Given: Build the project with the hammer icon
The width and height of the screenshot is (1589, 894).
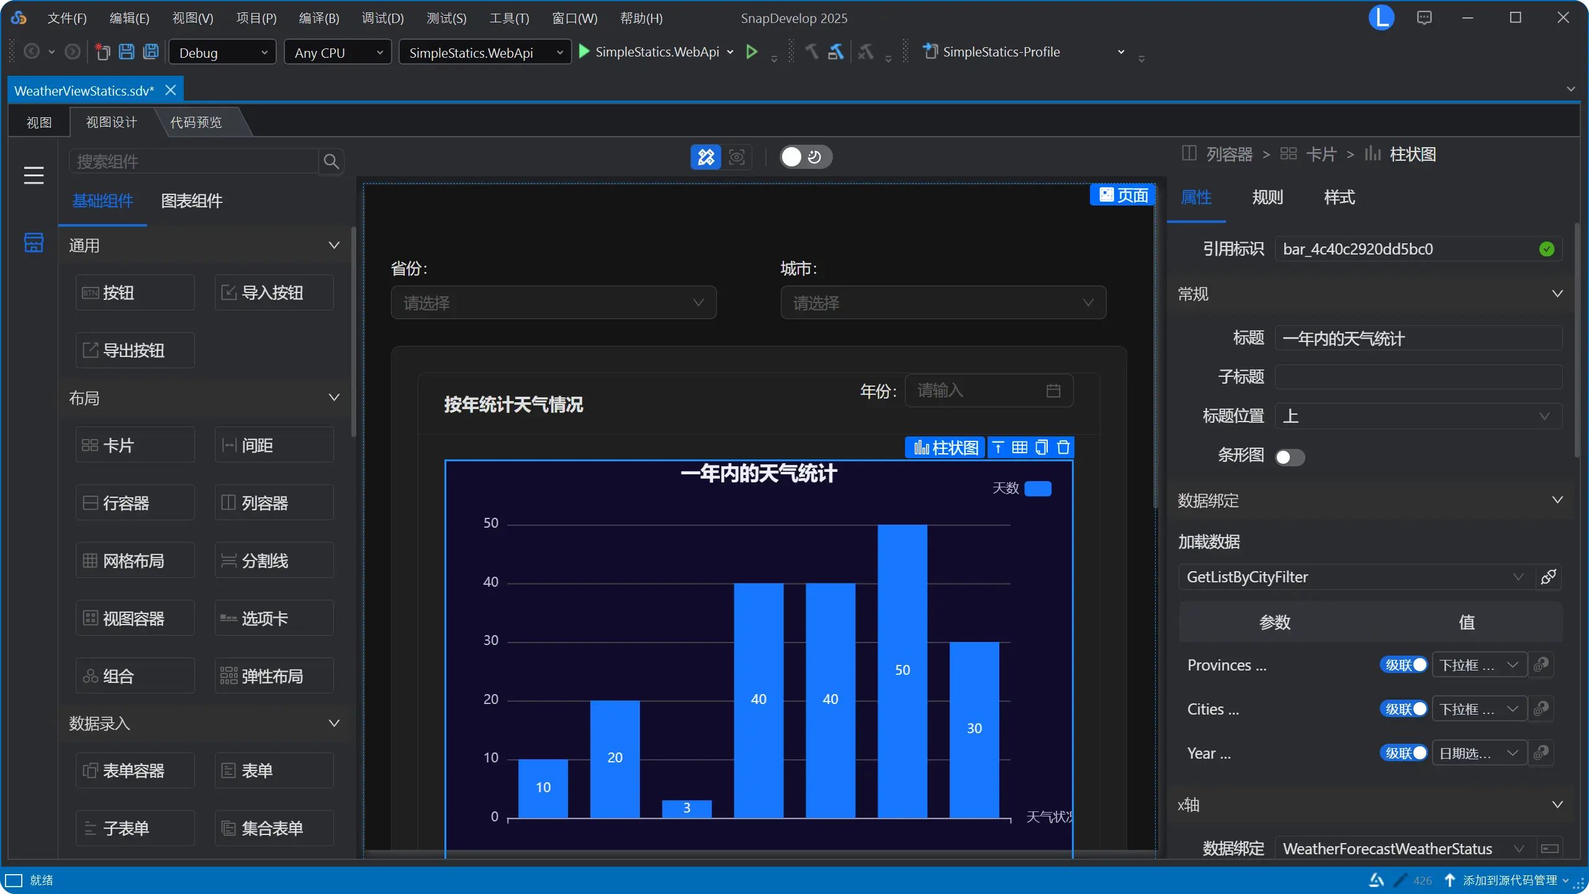Looking at the screenshot, I should [812, 52].
